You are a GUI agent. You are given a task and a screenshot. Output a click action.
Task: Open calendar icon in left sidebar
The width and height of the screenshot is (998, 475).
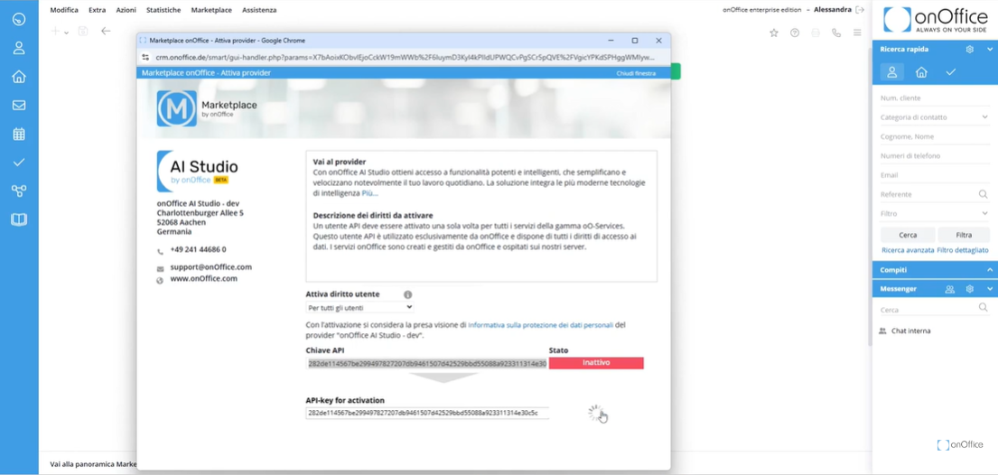tap(19, 134)
